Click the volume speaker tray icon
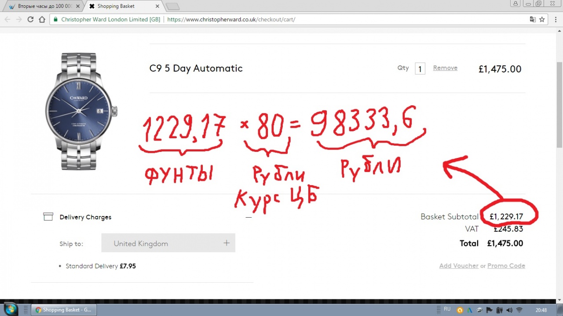The width and height of the screenshot is (563, 316). (509, 310)
